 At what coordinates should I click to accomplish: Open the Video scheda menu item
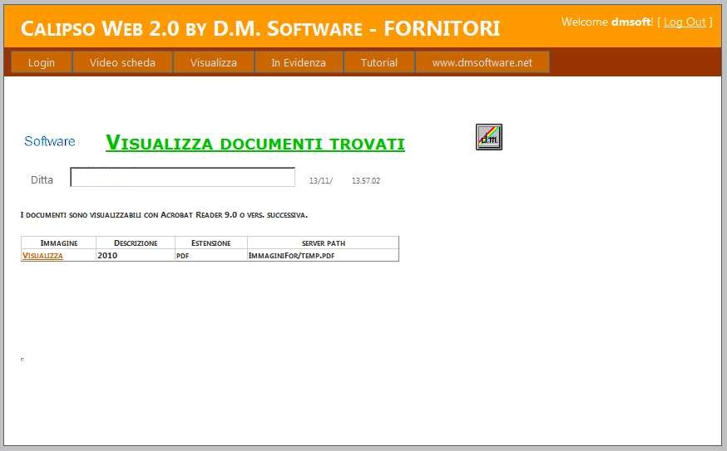coord(122,62)
